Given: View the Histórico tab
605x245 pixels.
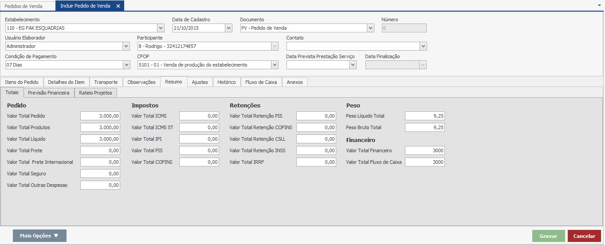Looking at the screenshot, I should (227, 82).
